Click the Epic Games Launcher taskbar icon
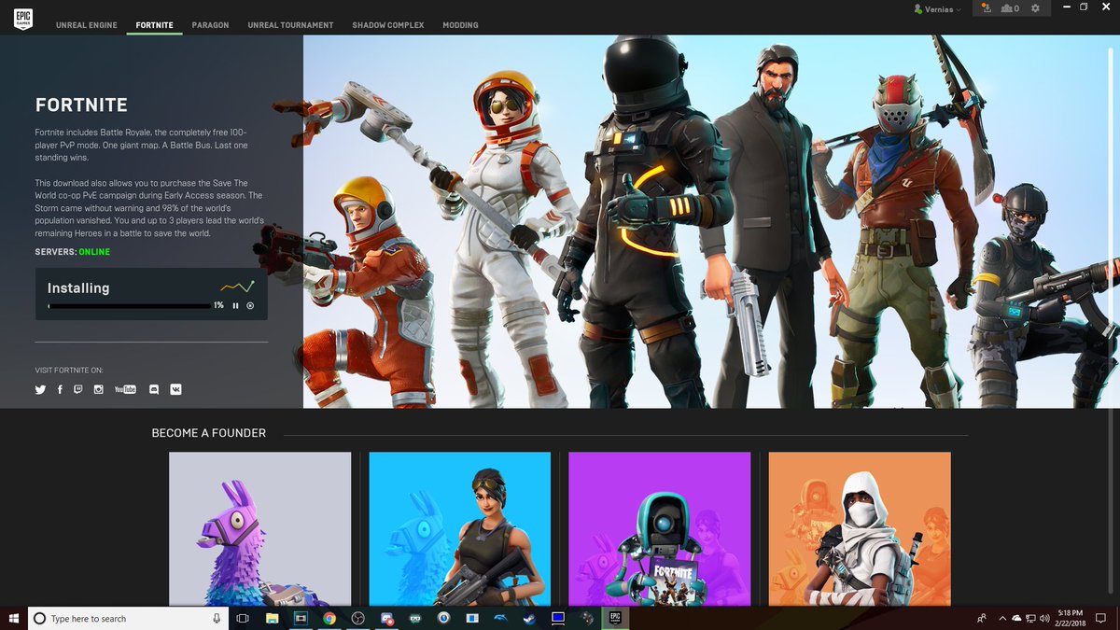 pyautogui.click(x=615, y=618)
